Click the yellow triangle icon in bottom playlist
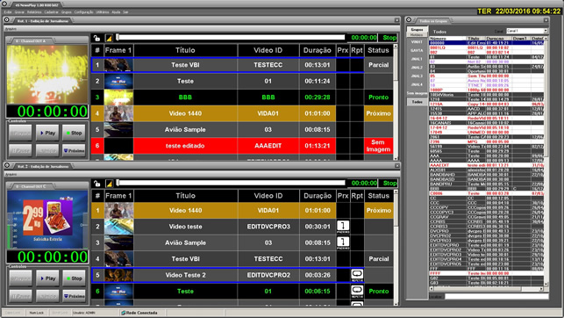This screenshot has height=318, width=564. tap(109, 184)
